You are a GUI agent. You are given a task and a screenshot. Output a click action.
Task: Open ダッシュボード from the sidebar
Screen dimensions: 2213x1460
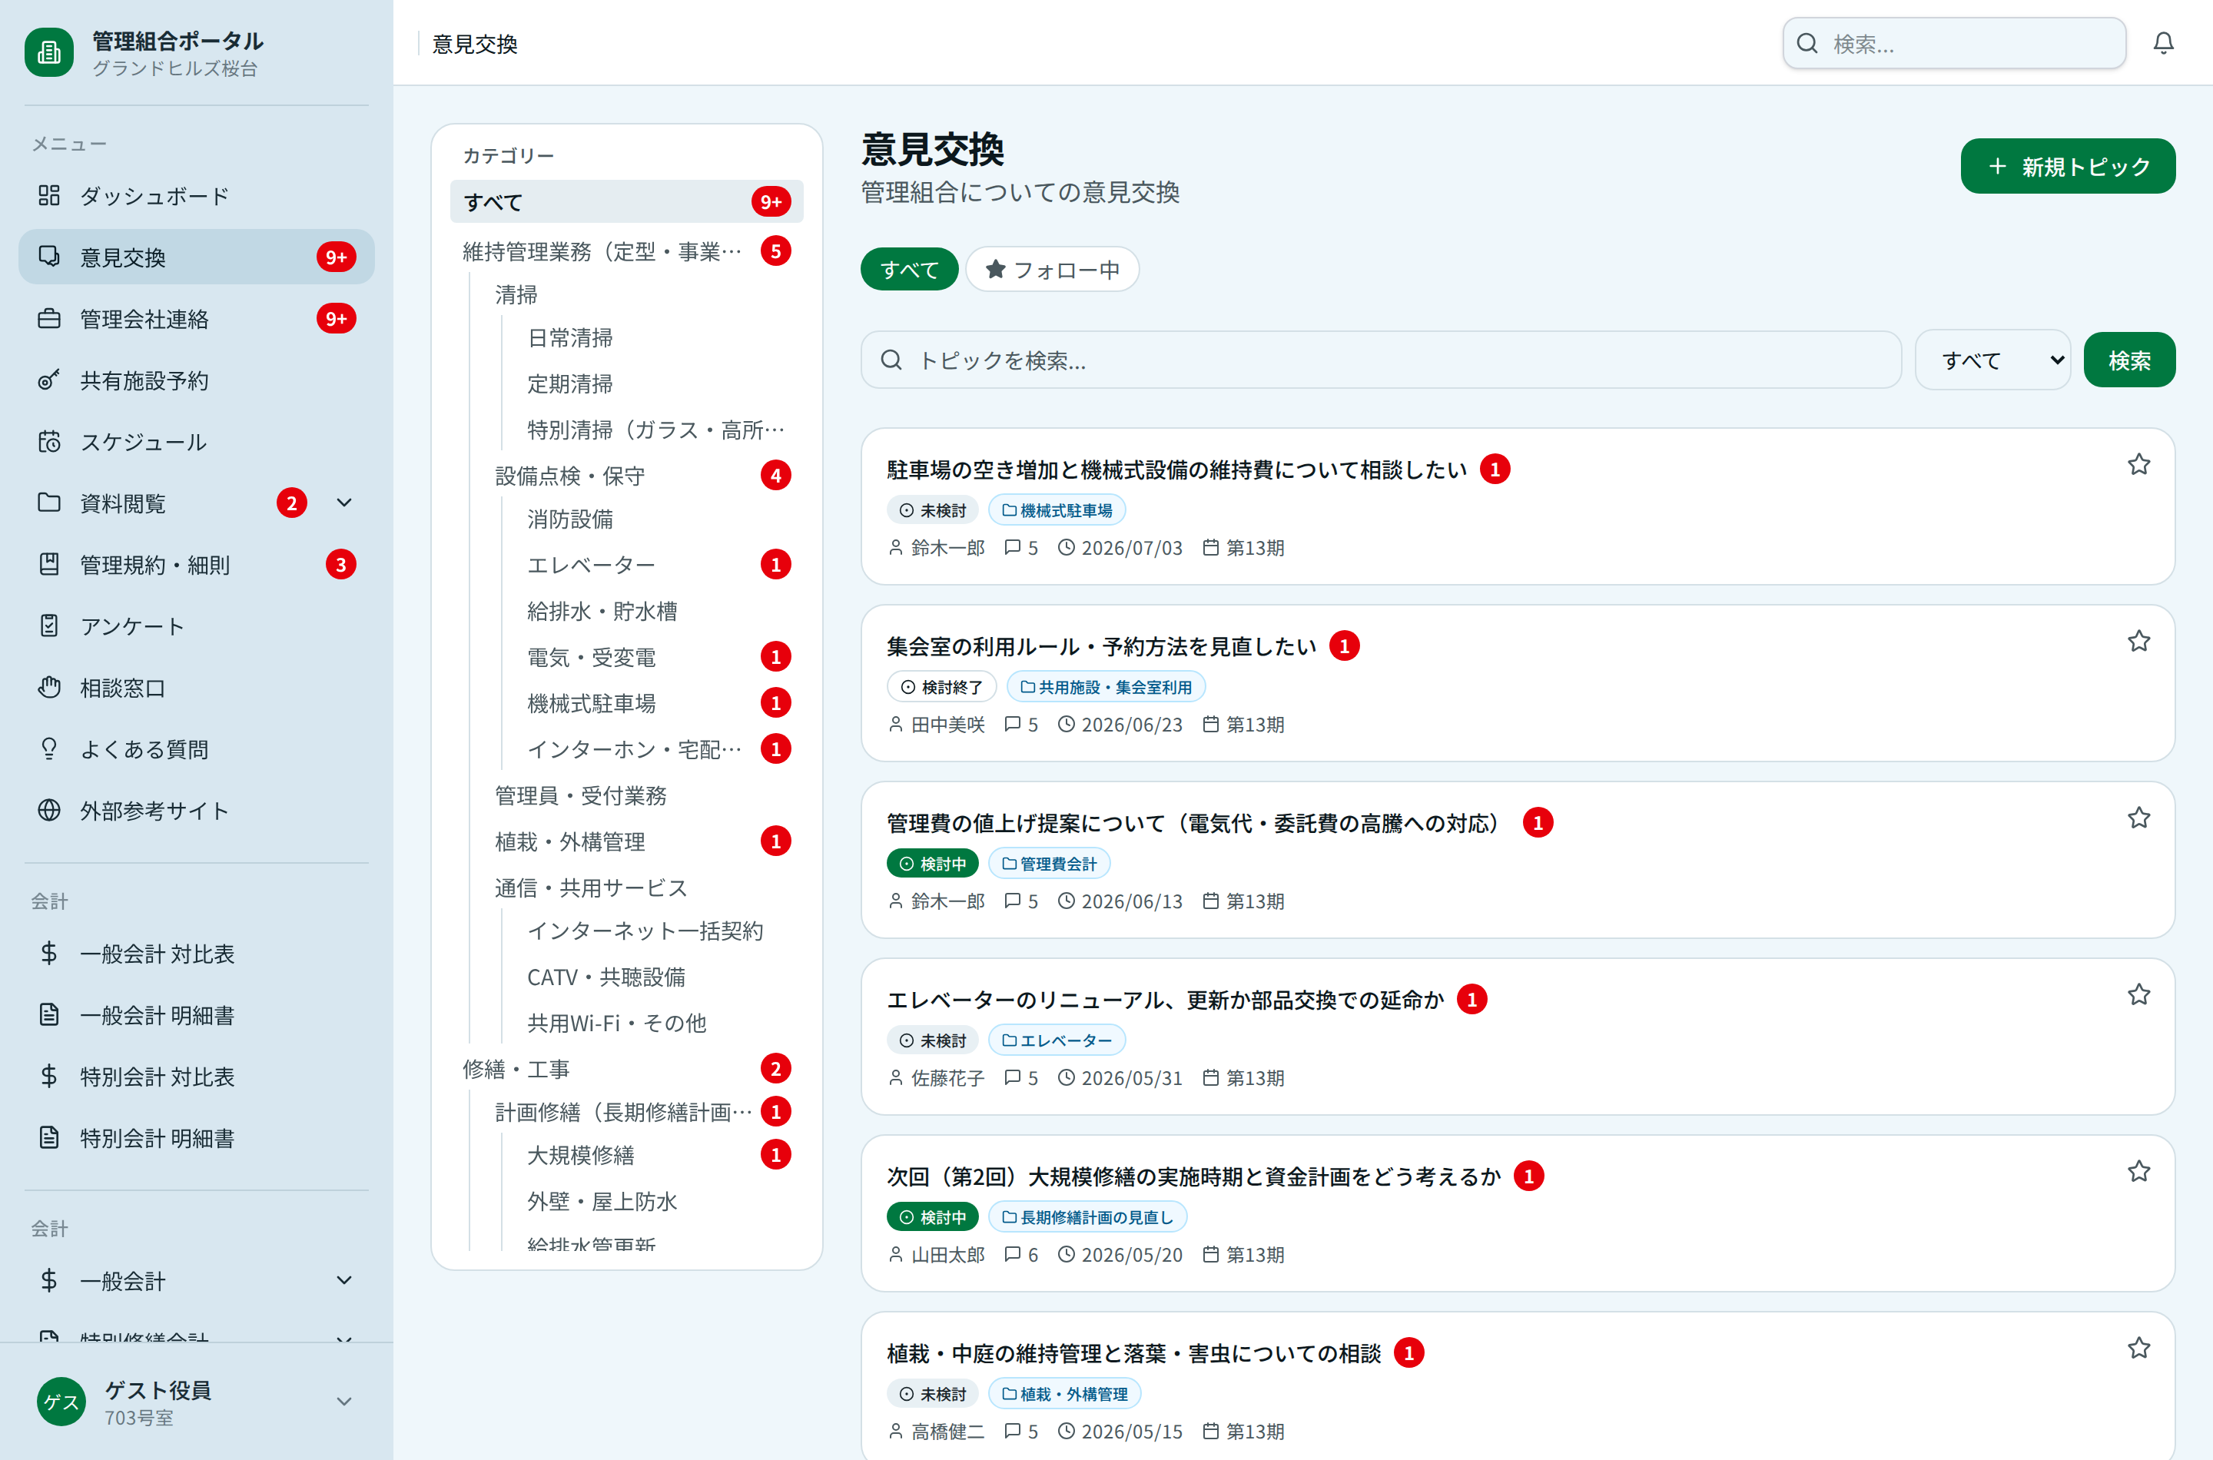[197, 195]
